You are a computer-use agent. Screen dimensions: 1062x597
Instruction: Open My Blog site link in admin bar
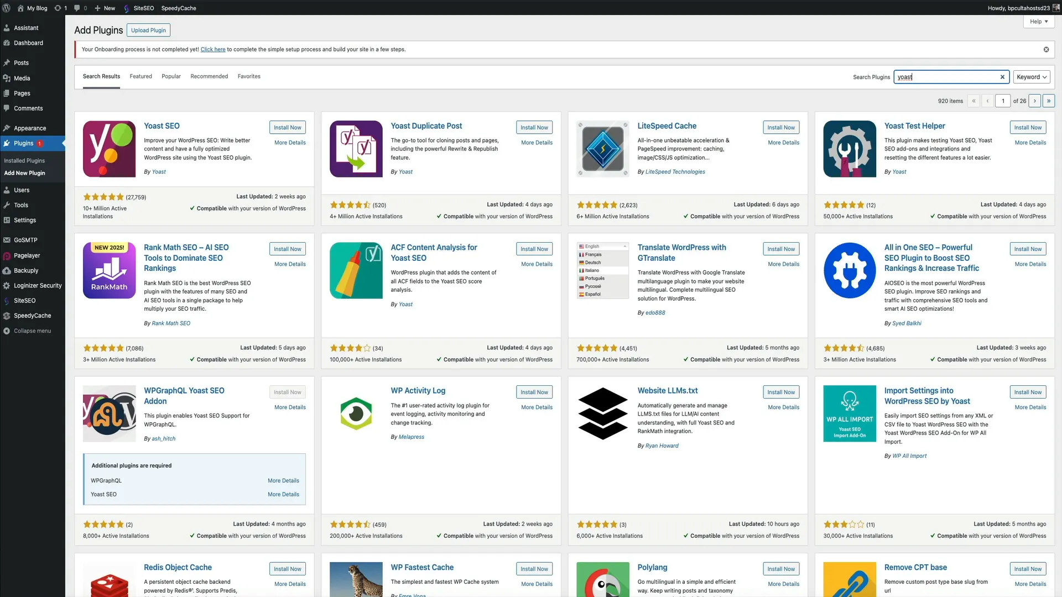32,8
